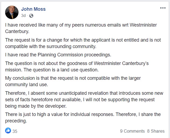The image size is (170, 138).
Task: View the 35 reactions count
Action: pyautogui.click(x=15, y=131)
